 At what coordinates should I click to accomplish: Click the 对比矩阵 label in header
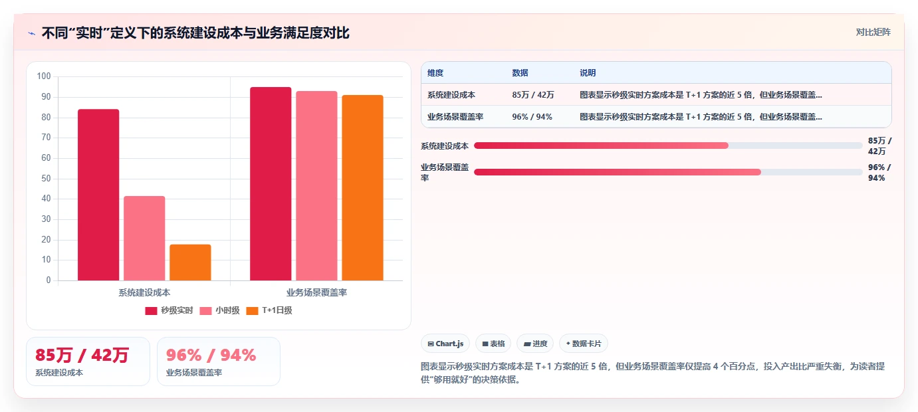pyautogui.click(x=873, y=32)
